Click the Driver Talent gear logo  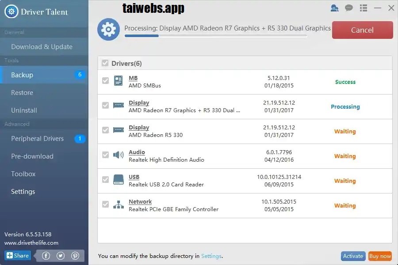pyautogui.click(x=11, y=11)
